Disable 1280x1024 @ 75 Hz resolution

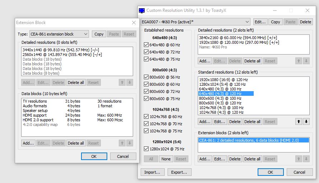[x=146, y=149]
